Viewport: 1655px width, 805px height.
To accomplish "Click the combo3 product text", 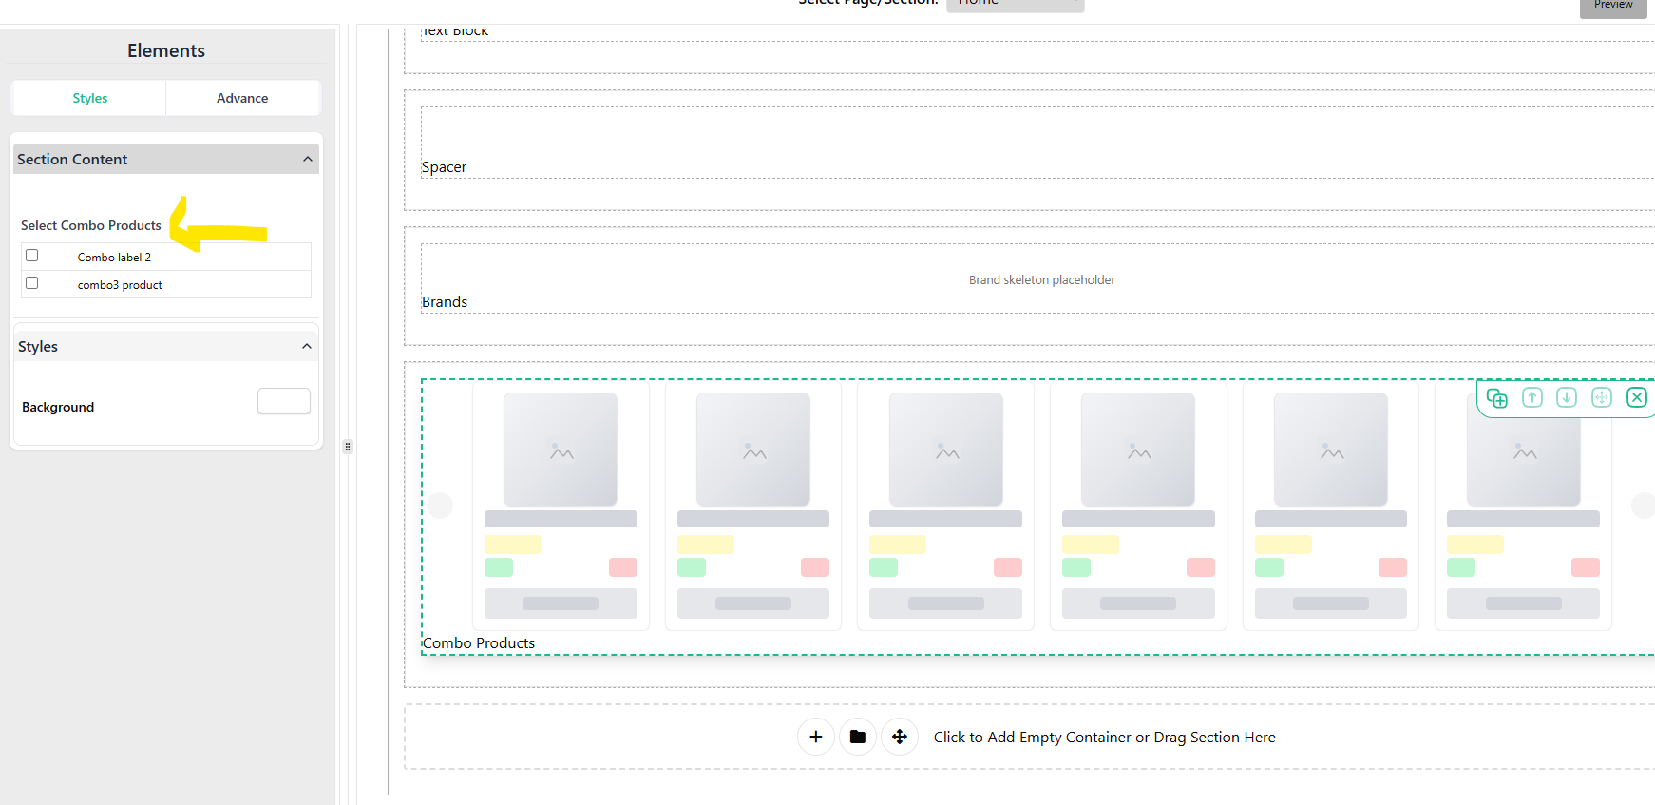I will [x=120, y=285].
